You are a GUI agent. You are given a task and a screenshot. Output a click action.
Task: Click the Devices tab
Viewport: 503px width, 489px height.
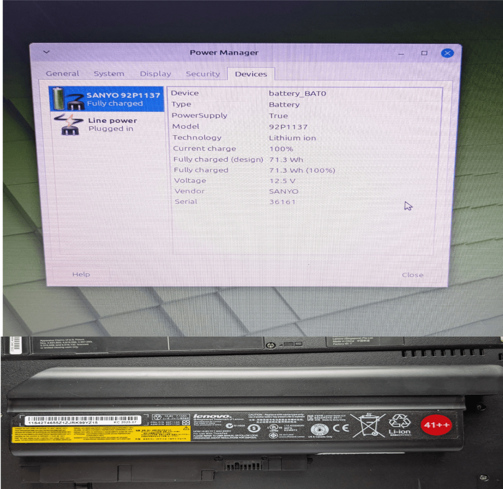pos(251,74)
